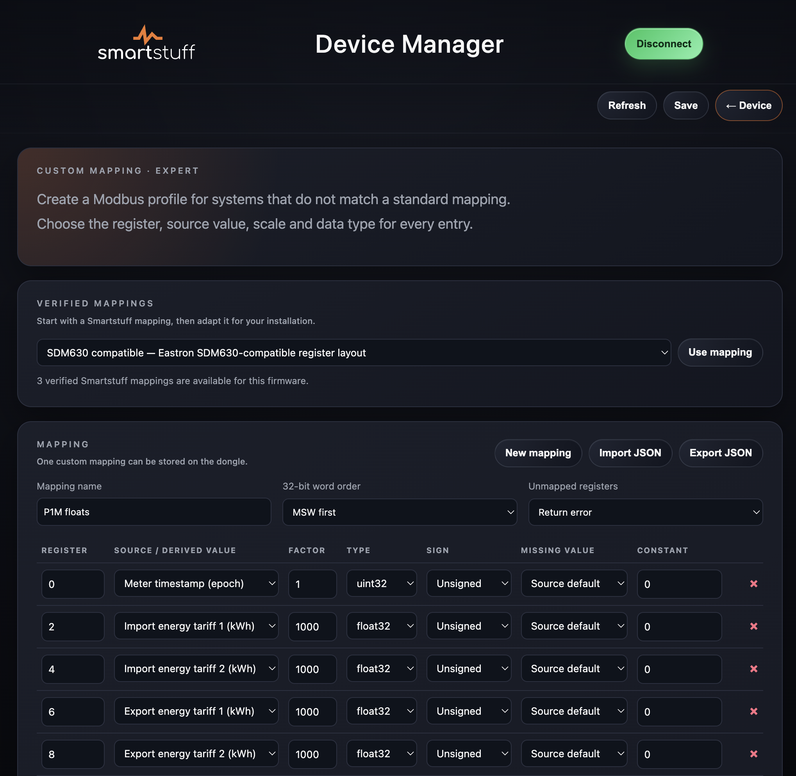
Task: Change source from Import energy tariff 1
Action: click(196, 626)
